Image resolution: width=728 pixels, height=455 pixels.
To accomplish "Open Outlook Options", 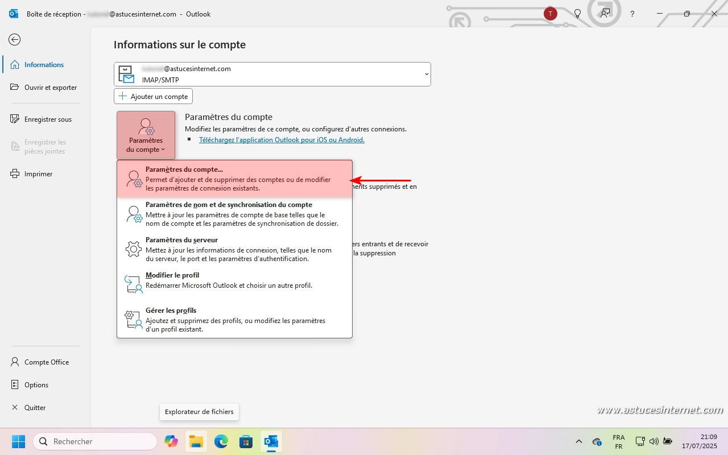I will click(x=45, y=384).
